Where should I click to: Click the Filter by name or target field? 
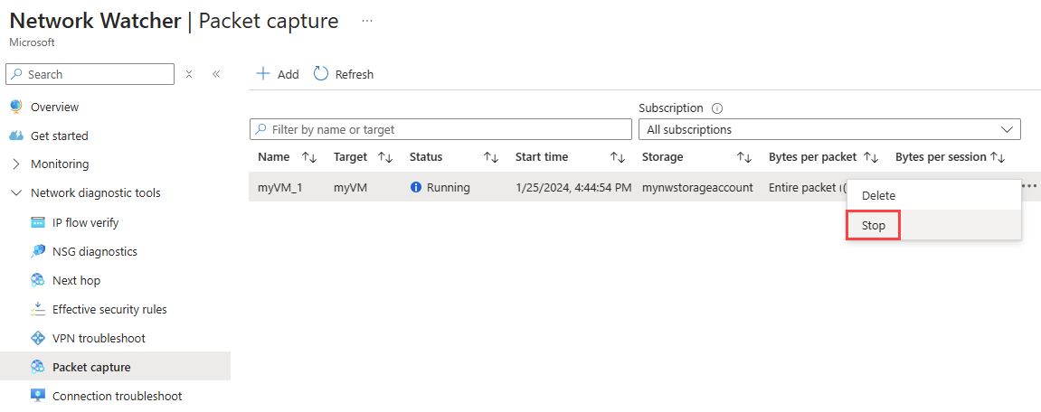tap(440, 129)
